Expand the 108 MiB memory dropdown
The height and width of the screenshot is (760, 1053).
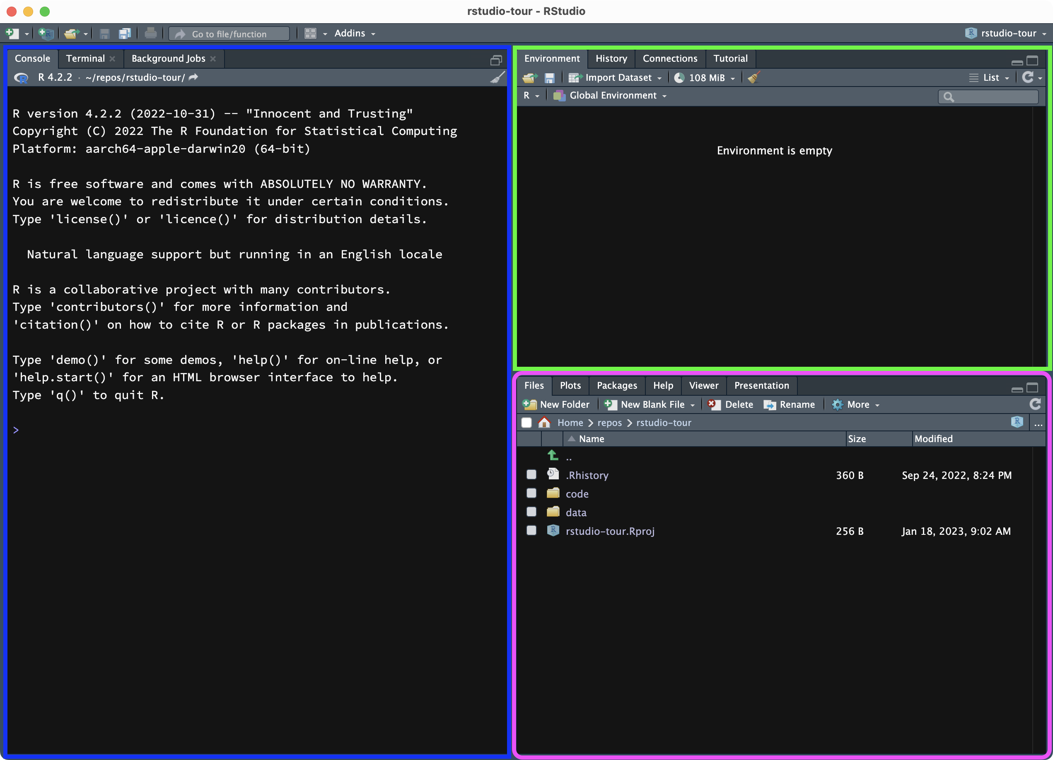733,78
